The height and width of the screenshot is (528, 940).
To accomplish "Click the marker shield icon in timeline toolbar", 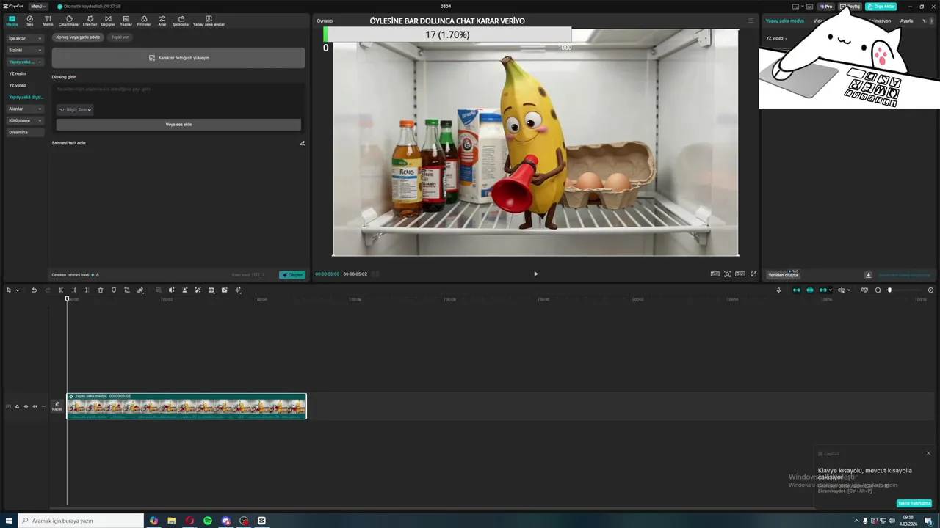I will (x=114, y=290).
